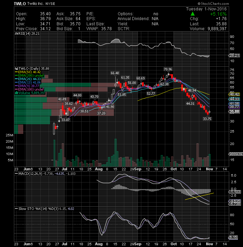
Task: Click the 38.62 price annotation
Action: pos(69,104)
